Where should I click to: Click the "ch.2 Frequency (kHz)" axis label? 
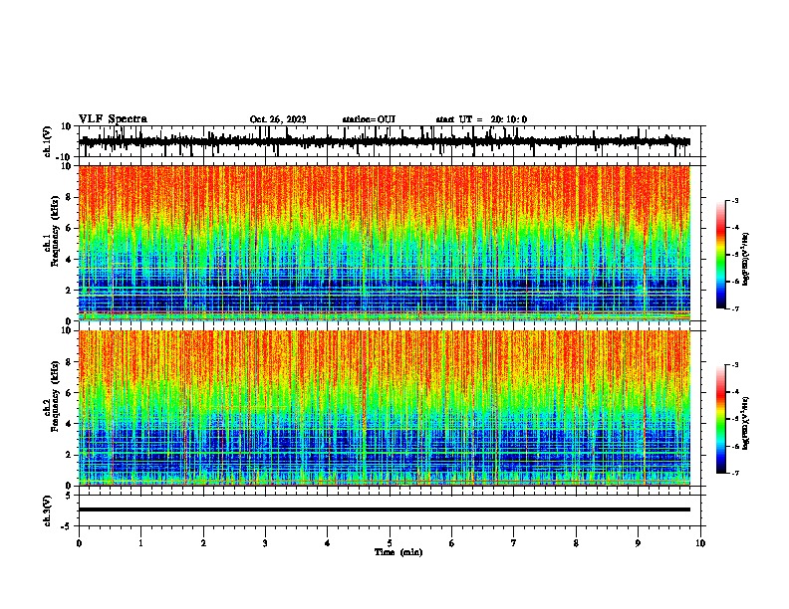(51, 396)
